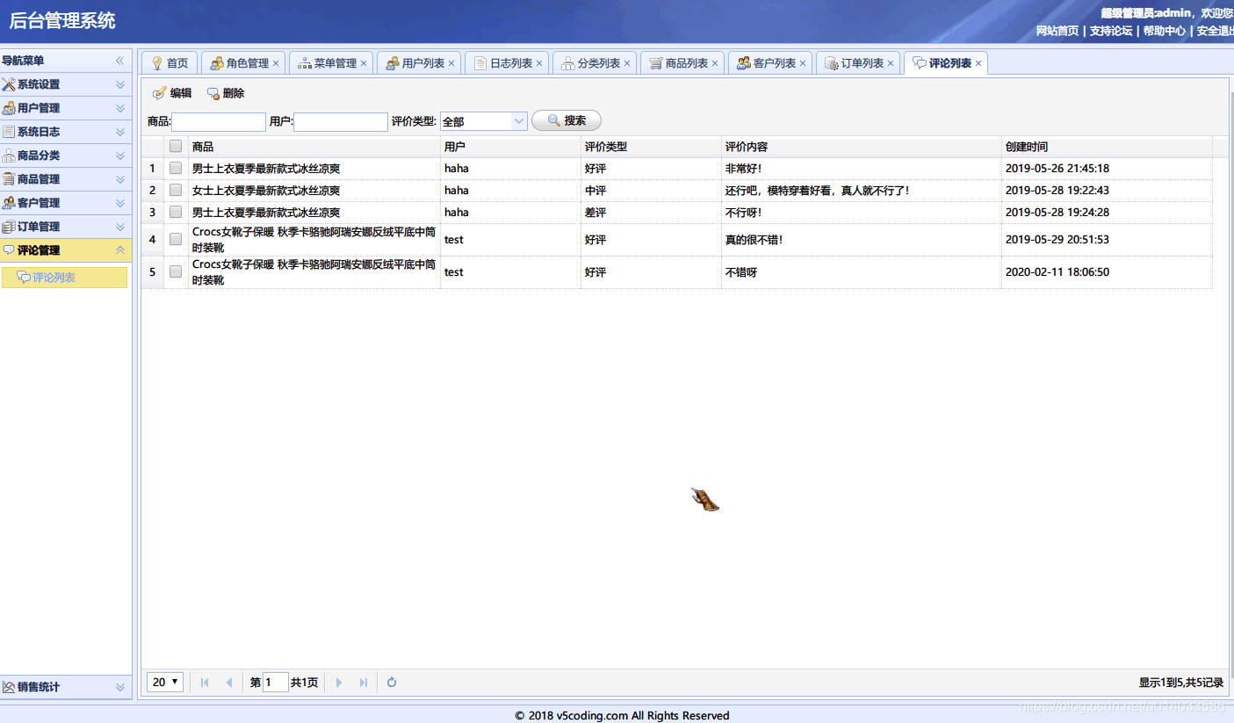Screen dimensions: 1234x723
Task: Go to the last page arrow
Action: pyautogui.click(x=364, y=683)
